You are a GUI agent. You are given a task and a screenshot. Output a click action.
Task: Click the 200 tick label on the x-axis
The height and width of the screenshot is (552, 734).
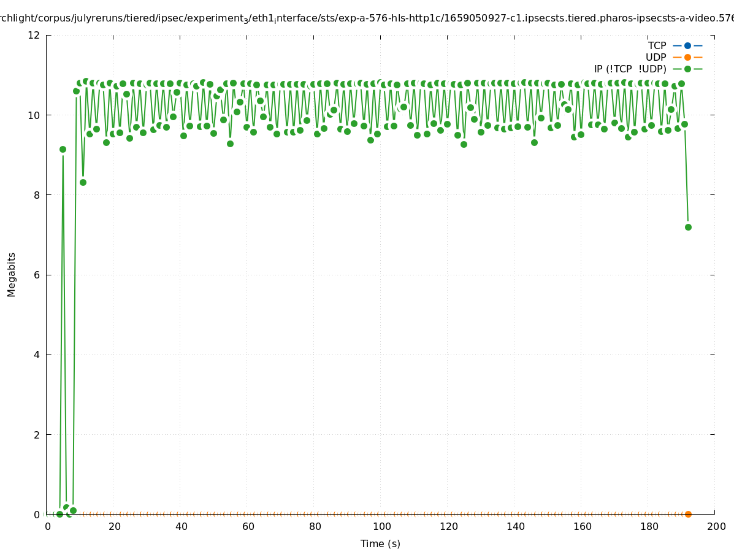716,526
